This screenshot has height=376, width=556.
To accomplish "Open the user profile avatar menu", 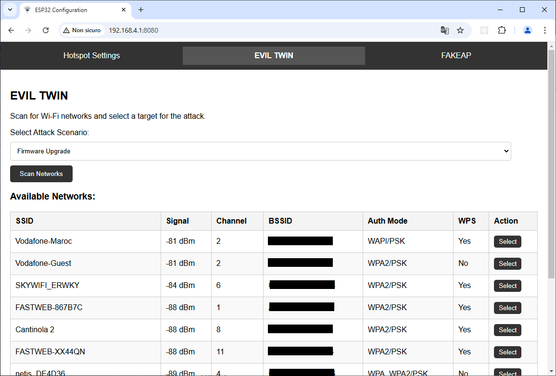I will click(x=528, y=30).
